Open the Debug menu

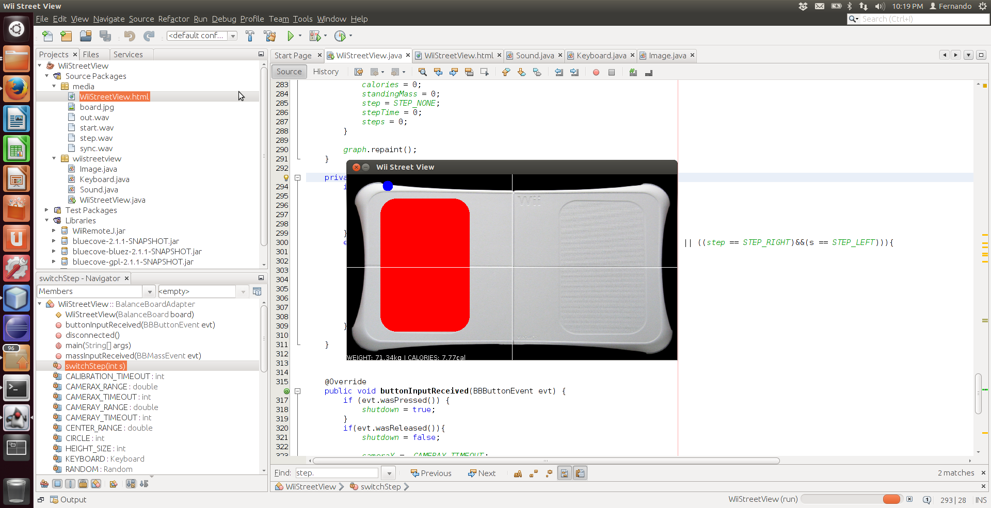click(224, 19)
